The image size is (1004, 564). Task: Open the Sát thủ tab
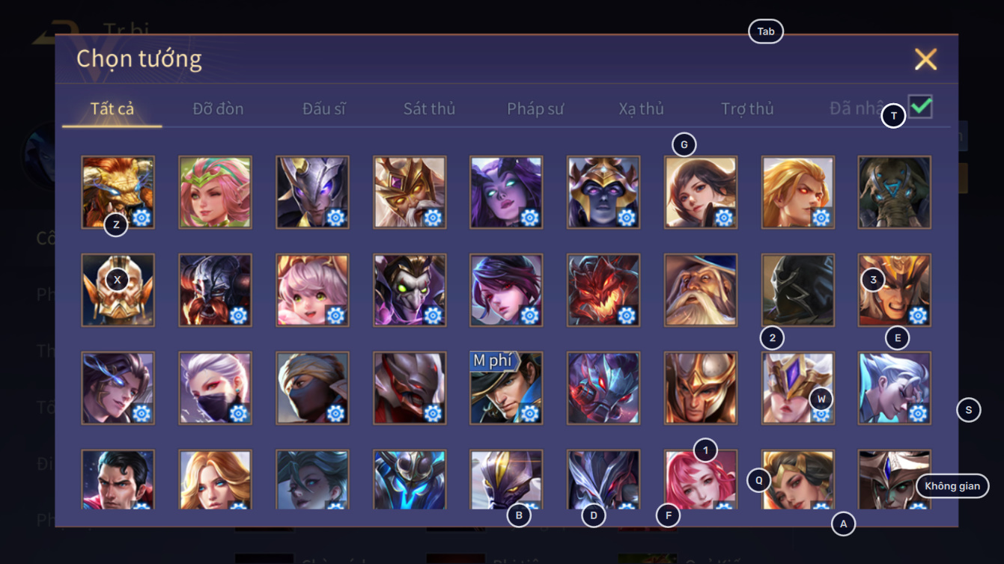tap(429, 108)
